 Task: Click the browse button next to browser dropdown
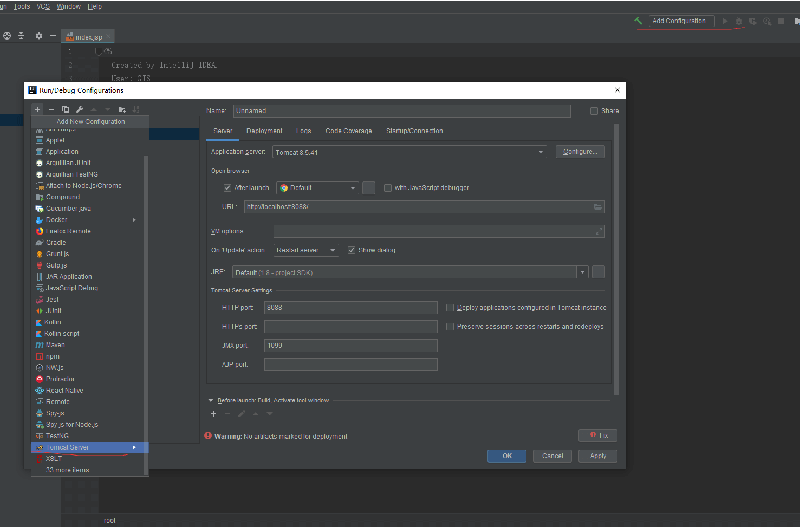pyautogui.click(x=369, y=188)
